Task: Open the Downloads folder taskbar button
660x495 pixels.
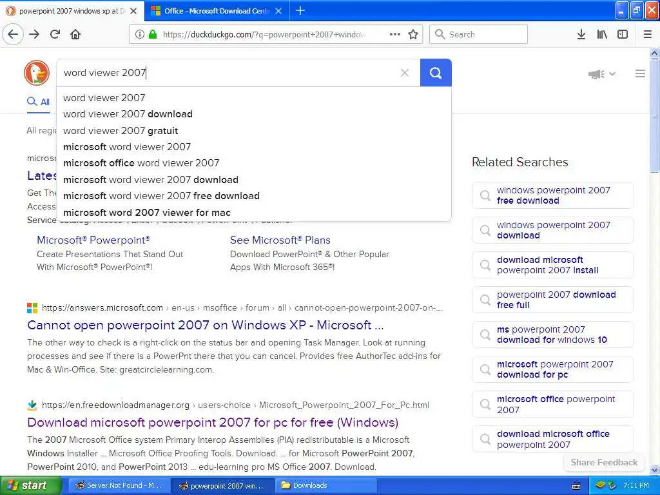Action: pyautogui.click(x=326, y=485)
